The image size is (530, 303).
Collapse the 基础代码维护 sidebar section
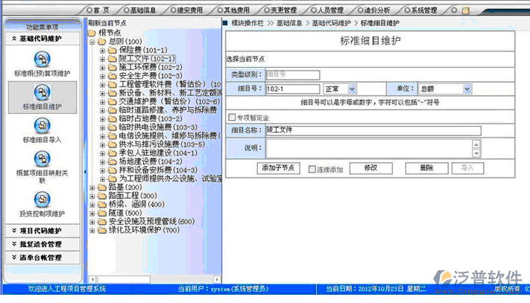coord(42,39)
